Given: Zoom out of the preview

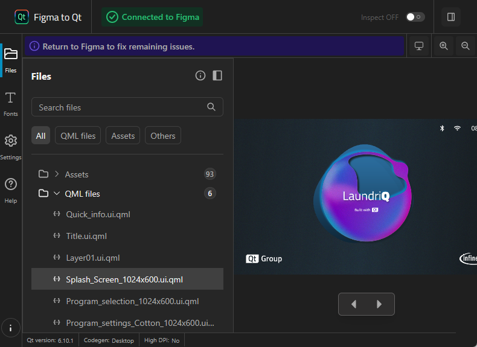Looking at the screenshot, I should (465, 46).
